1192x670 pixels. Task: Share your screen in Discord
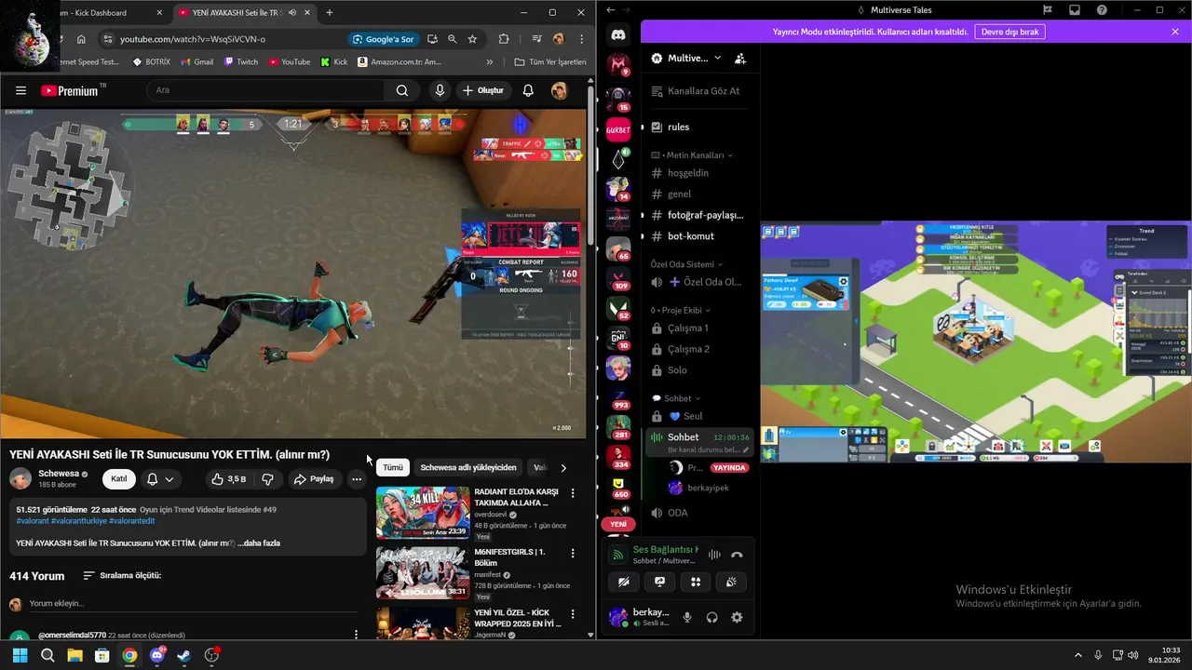659,583
